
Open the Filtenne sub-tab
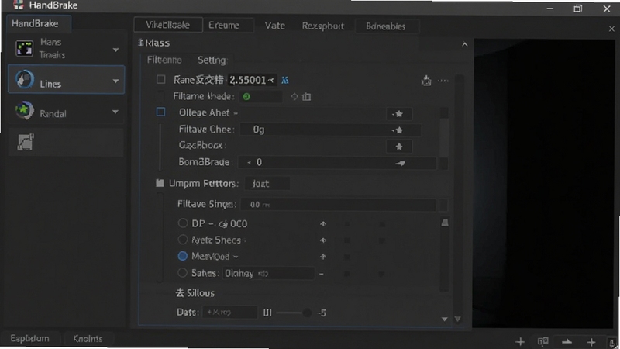[164, 60]
